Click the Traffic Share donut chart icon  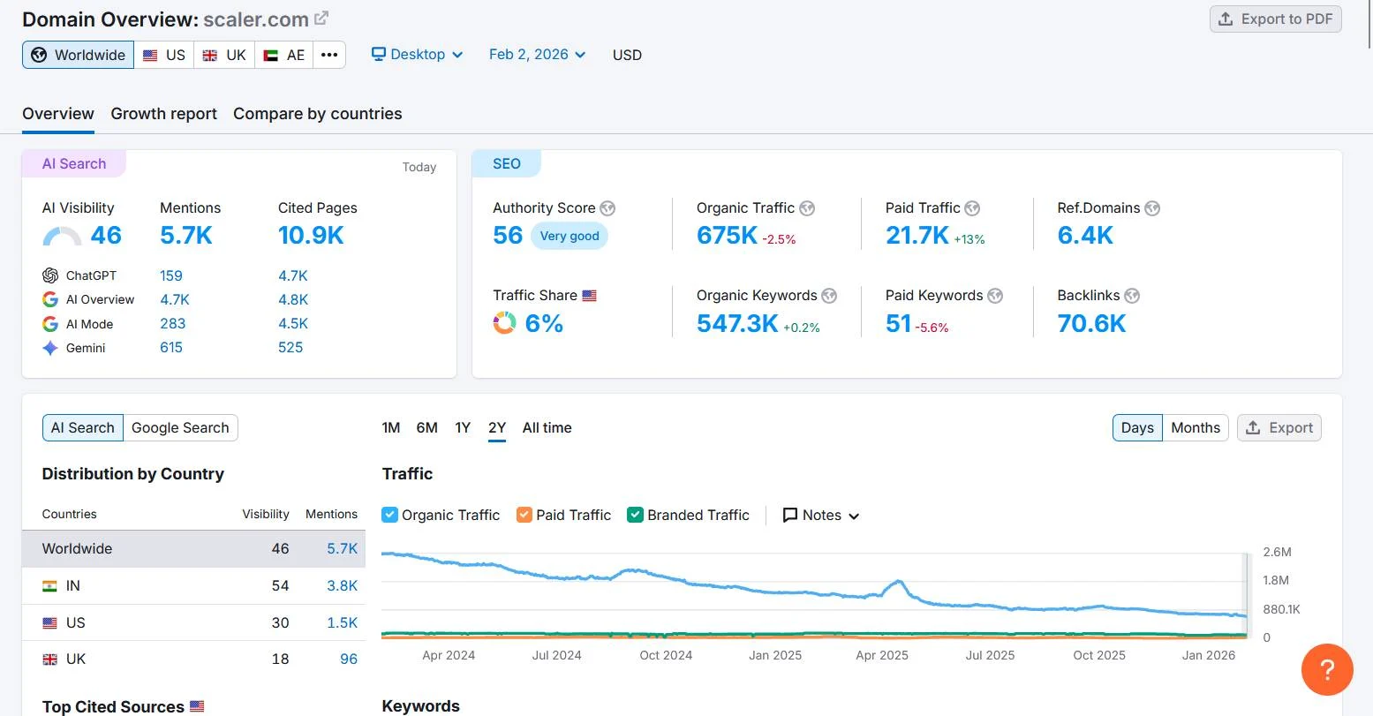[x=504, y=323]
